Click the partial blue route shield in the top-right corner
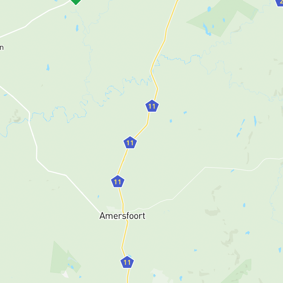Screen dimensions: 283x283 pos(279,3)
